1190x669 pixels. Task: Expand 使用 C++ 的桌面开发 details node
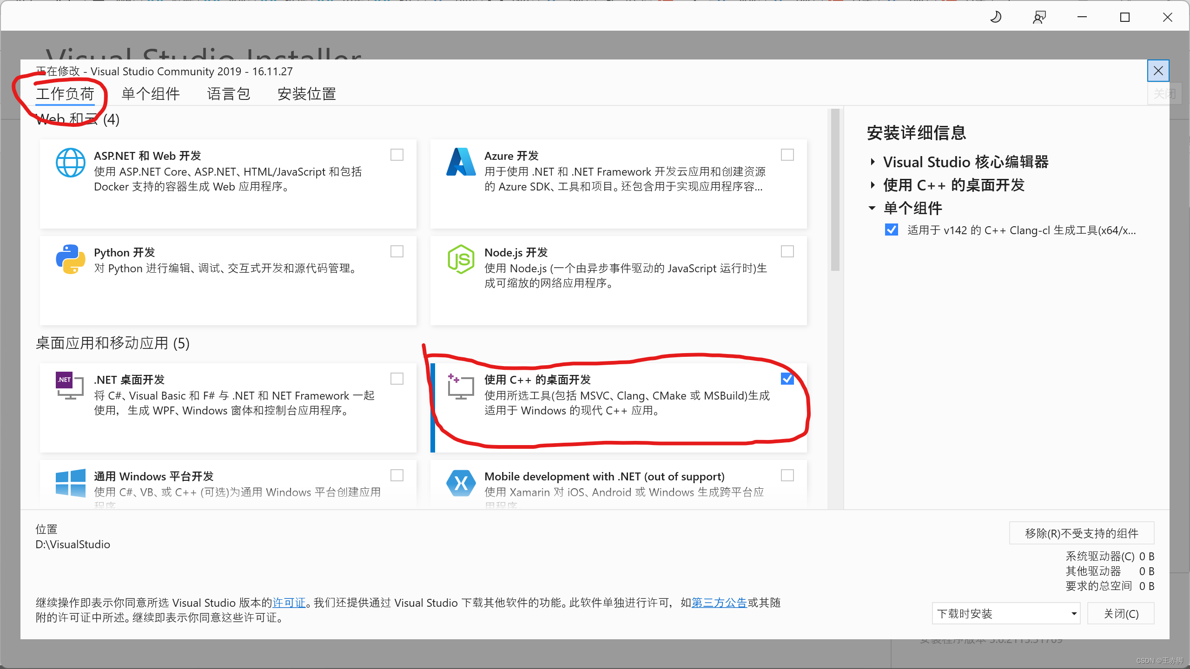tap(873, 185)
